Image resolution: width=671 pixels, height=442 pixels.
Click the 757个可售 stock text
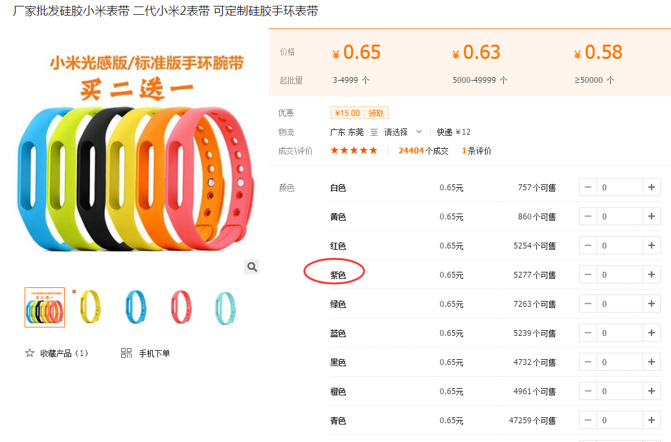tap(537, 188)
